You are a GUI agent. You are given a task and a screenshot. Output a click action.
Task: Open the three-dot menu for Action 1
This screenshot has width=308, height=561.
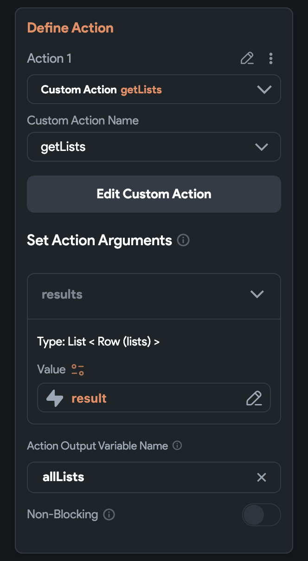271,59
